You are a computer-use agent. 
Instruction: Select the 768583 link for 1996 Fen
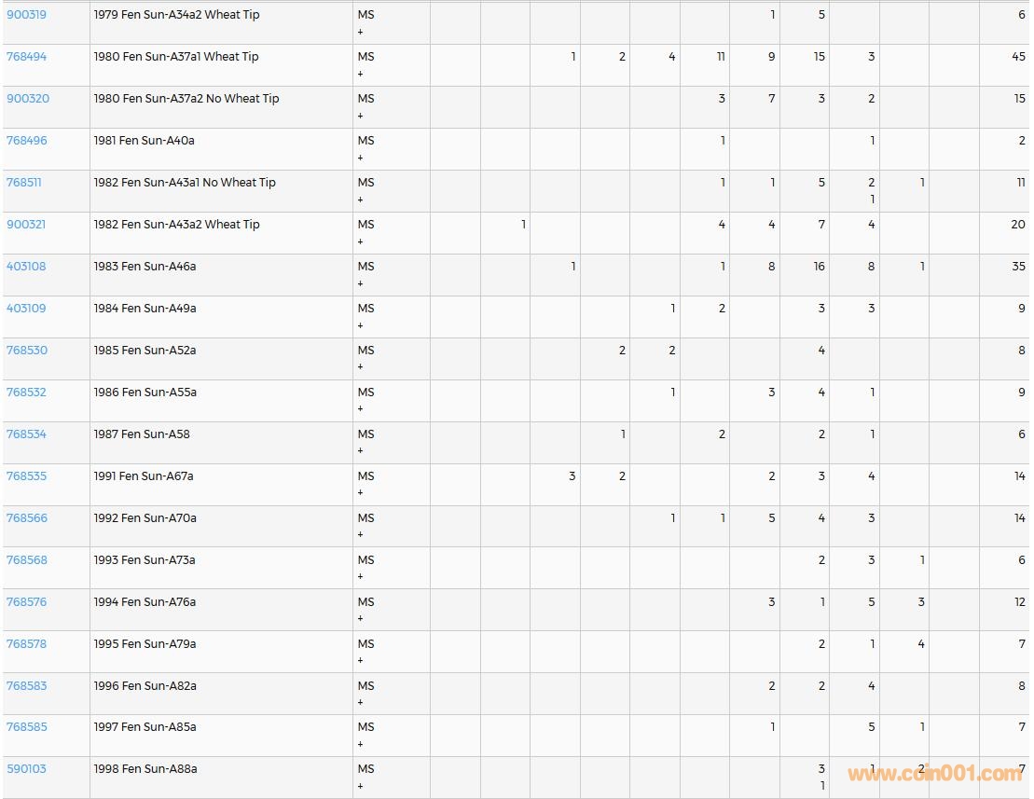[x=26, y=686]
